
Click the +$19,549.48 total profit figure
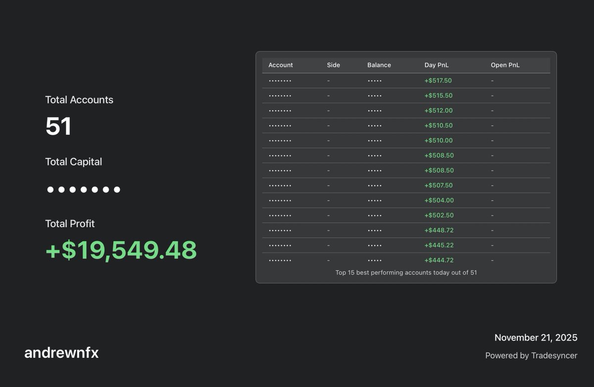click(121, 250)
